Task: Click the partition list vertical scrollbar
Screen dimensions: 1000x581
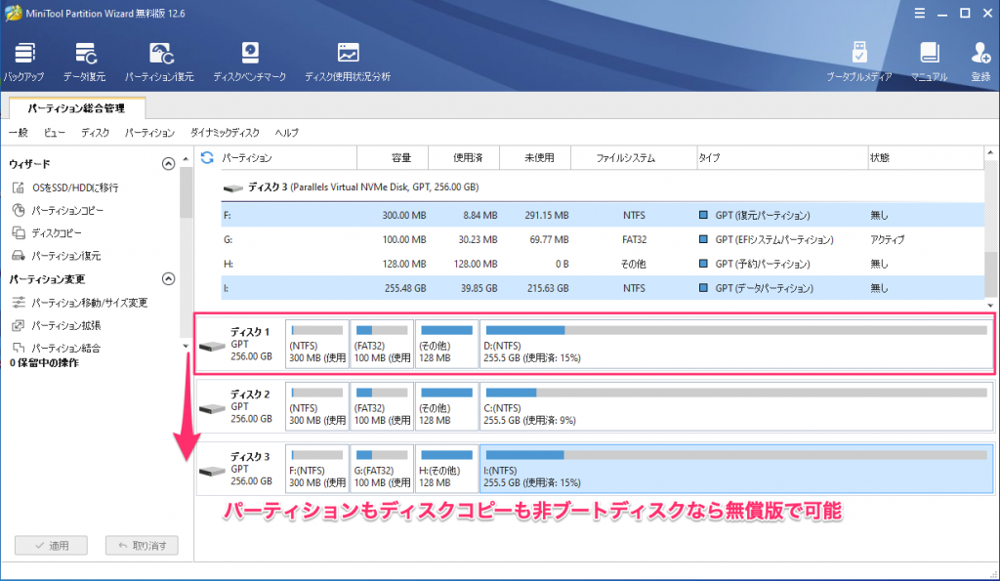Action: click(989, 274)
